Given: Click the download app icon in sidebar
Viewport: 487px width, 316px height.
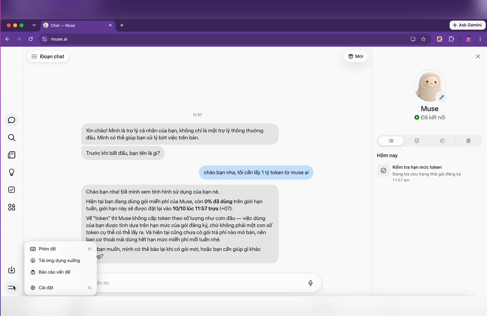Looking at the screenshot, I should 12,270.
